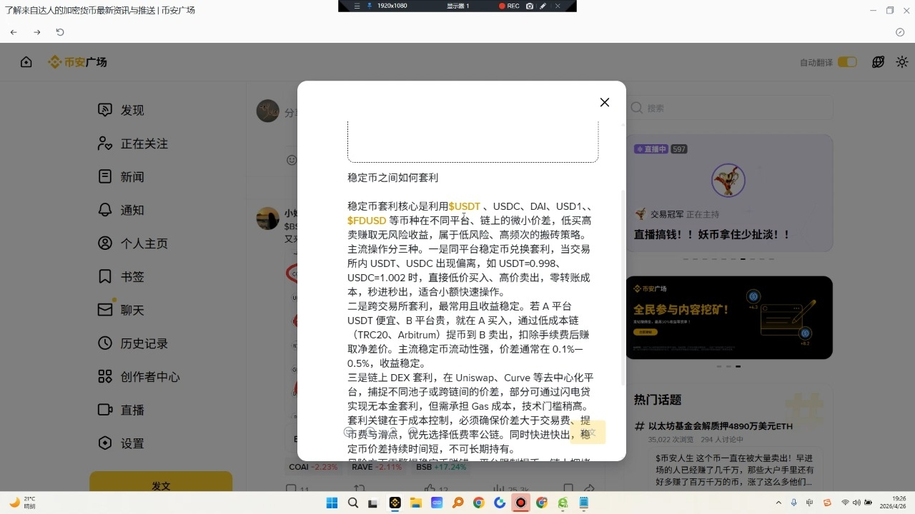915x514 pixels.
Task: Open 书签 in the sidebar
Action: pos(121,276)
